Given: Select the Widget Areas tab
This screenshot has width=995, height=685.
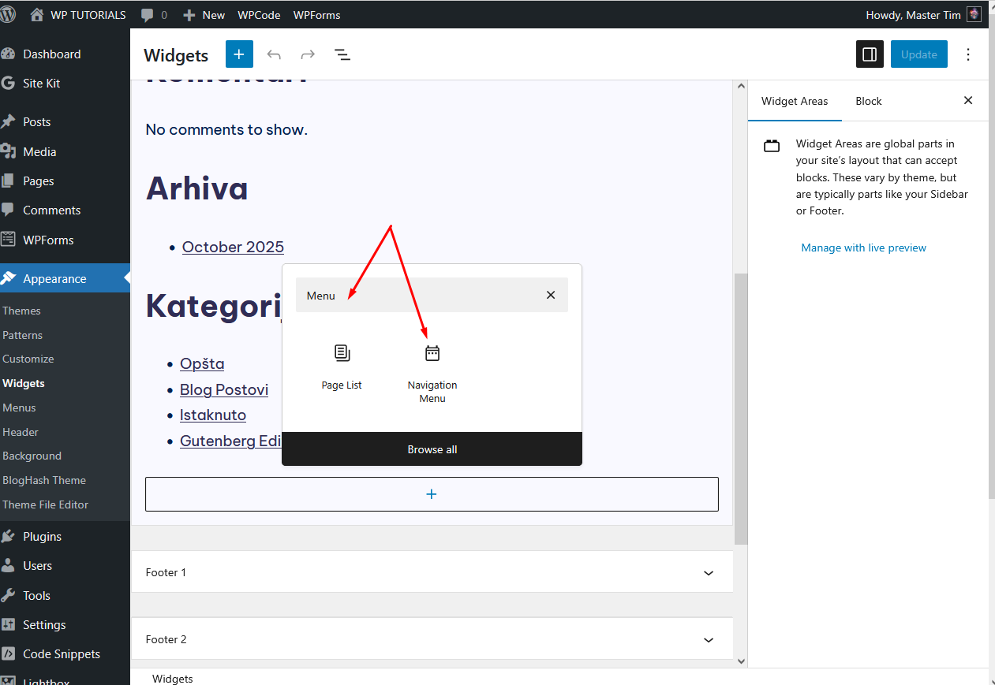Looking at the screenshot, I should [795, 101].
